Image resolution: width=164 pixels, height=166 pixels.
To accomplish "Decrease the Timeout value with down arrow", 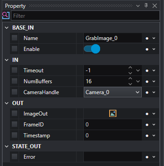I will (130, 73).
